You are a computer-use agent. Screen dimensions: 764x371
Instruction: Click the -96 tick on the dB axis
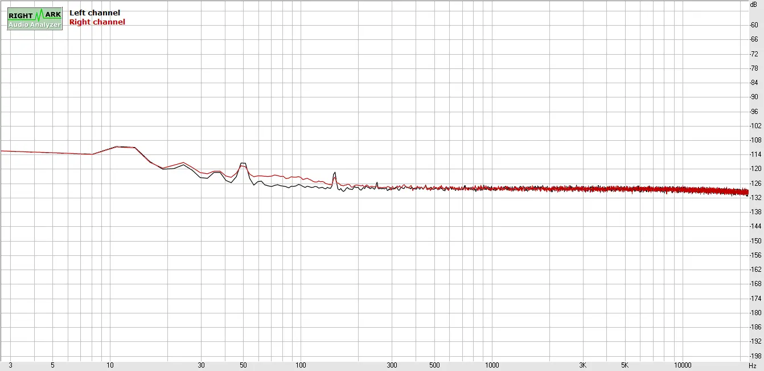753,112
